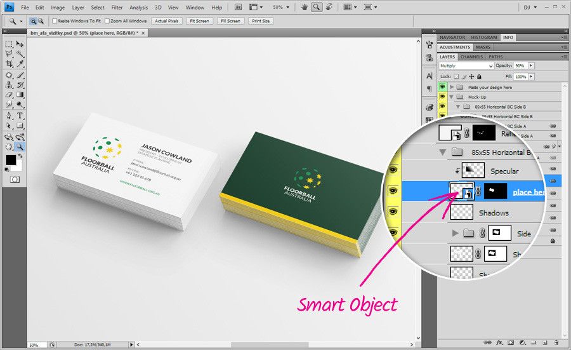The image size is (571, 350).
Task: Select the Zoom tool in toolbox
Action: (20, 147)
